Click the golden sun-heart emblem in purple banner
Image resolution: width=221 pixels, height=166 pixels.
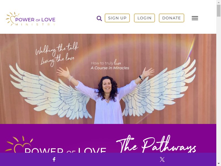point(19,144)
